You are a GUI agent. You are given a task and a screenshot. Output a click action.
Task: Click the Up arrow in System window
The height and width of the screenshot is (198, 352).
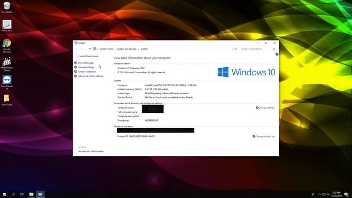pyautogui.click(x=90, y=49)
